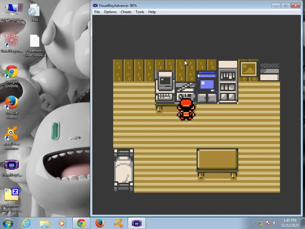Select the My Computer desktop icon
This screenshot has height=229, width=305.
12,12
